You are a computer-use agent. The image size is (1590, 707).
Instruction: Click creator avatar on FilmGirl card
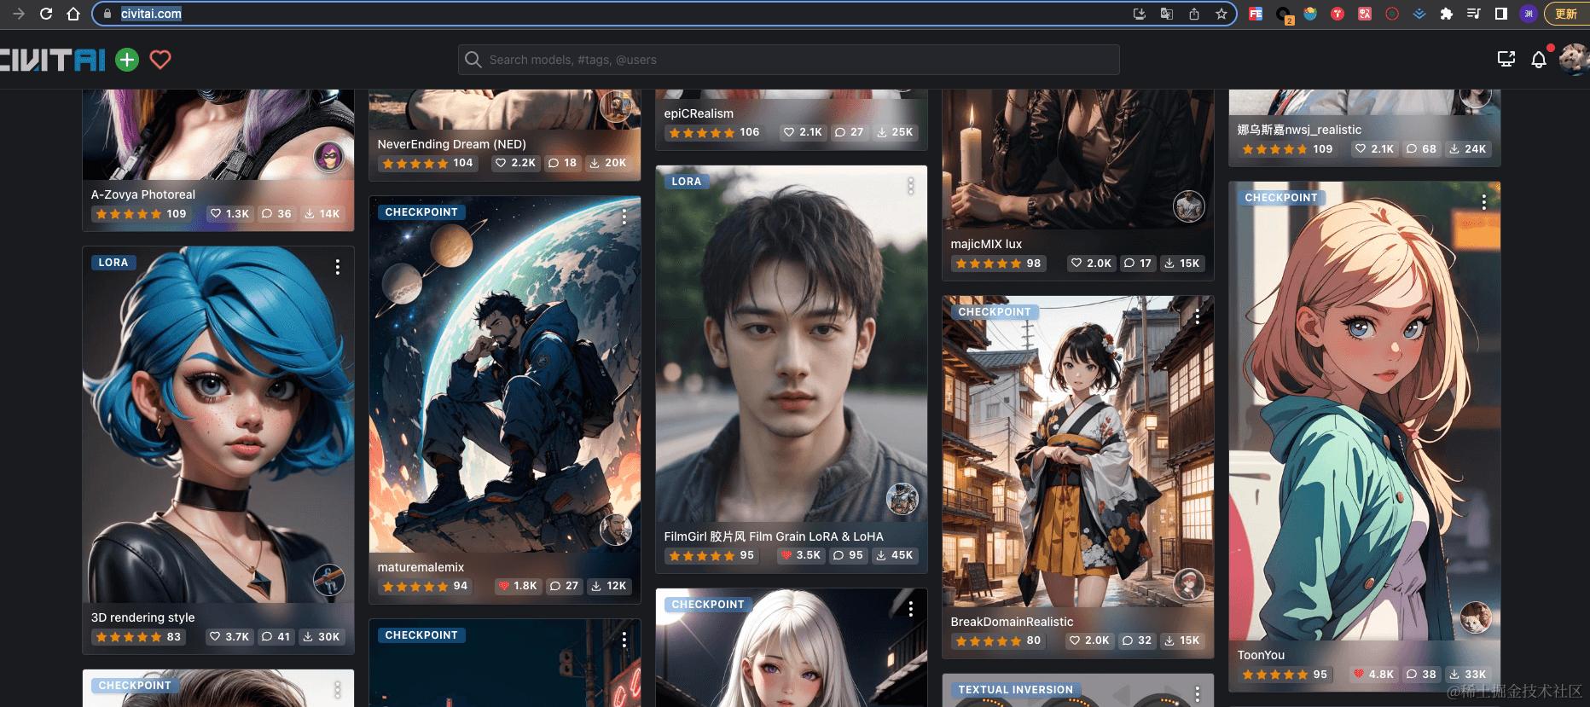(902, 499)
